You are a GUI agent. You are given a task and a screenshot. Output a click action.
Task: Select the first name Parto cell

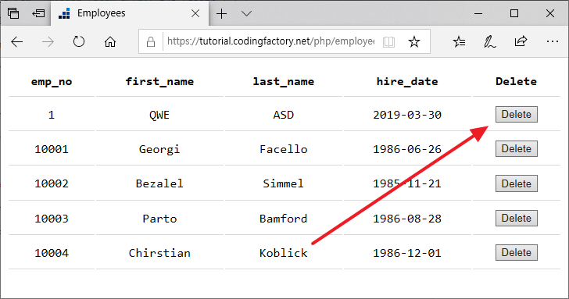[159, 219]
